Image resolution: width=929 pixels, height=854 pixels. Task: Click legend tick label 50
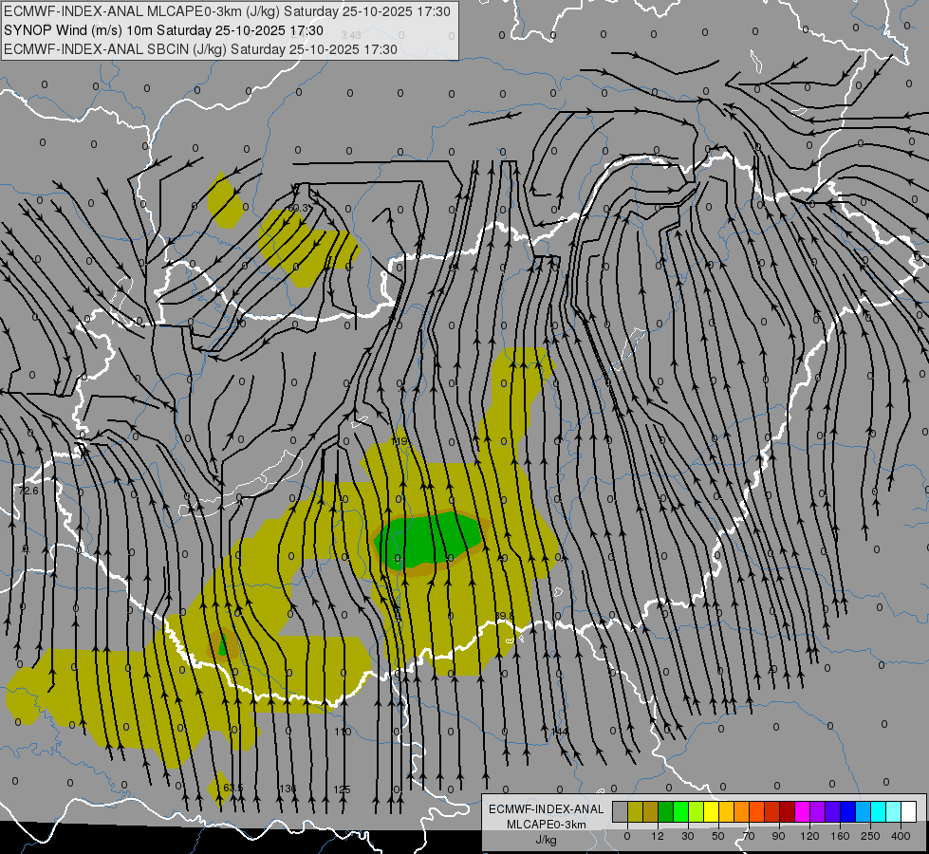718,836
